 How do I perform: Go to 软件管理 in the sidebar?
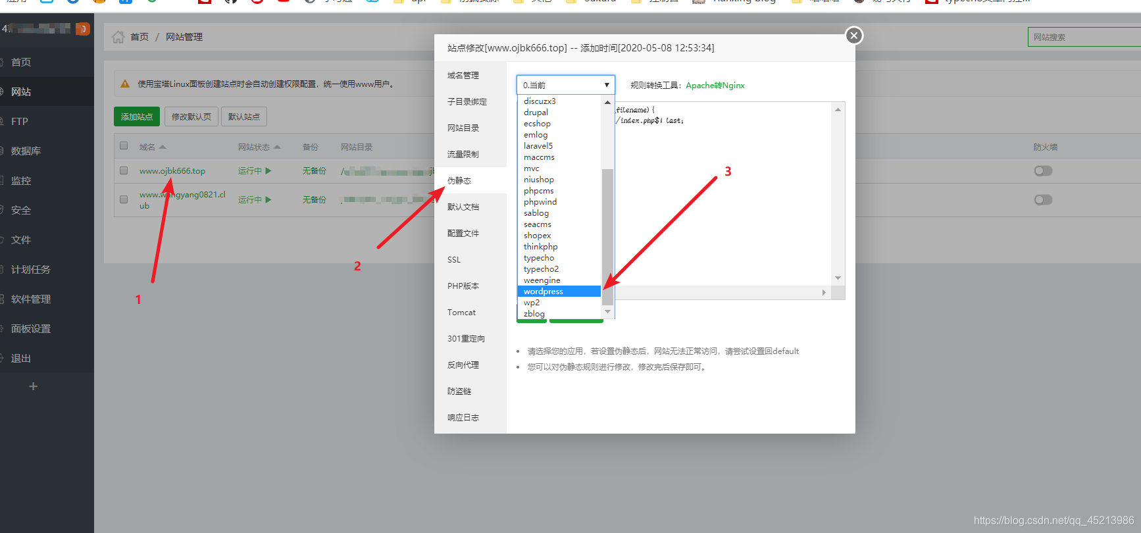click(x=47, y=299)
